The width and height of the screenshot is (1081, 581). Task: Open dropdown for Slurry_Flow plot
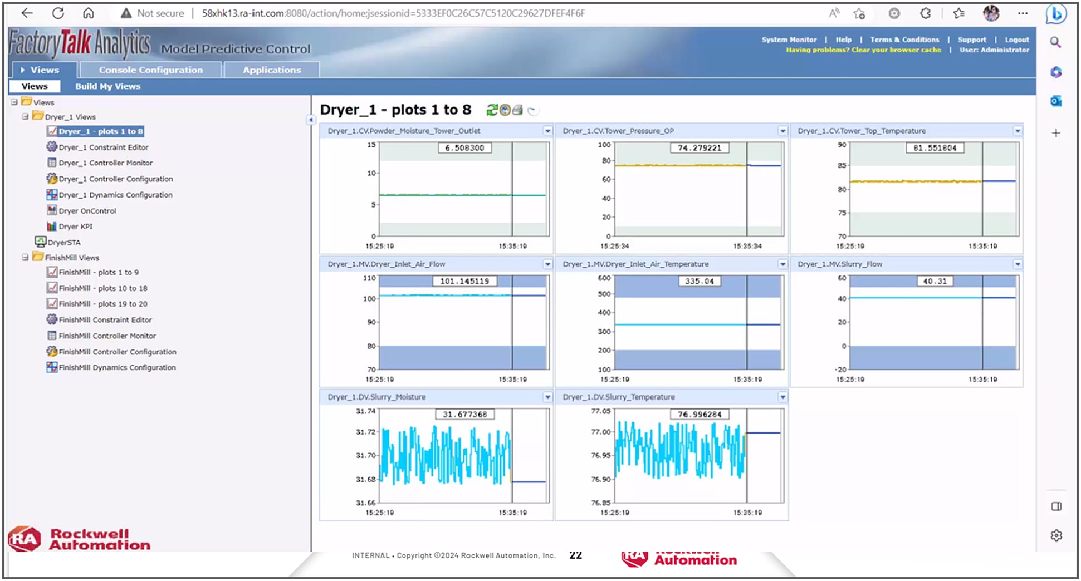[1018, 264]
